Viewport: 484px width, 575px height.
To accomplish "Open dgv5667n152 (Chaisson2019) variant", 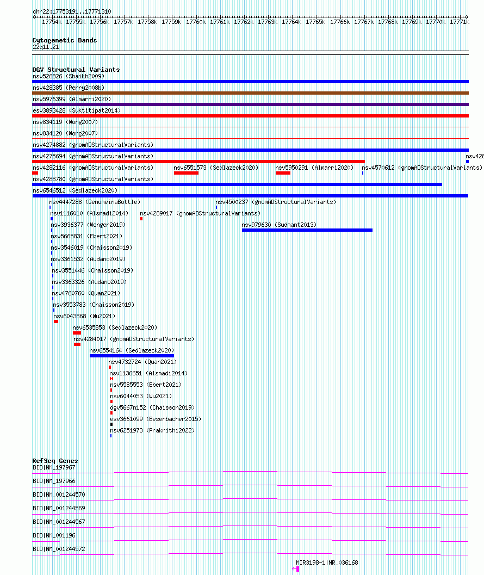I will coord(152,407).
